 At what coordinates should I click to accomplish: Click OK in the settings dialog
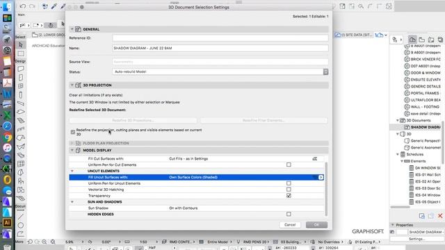click(x=317, y=225)
